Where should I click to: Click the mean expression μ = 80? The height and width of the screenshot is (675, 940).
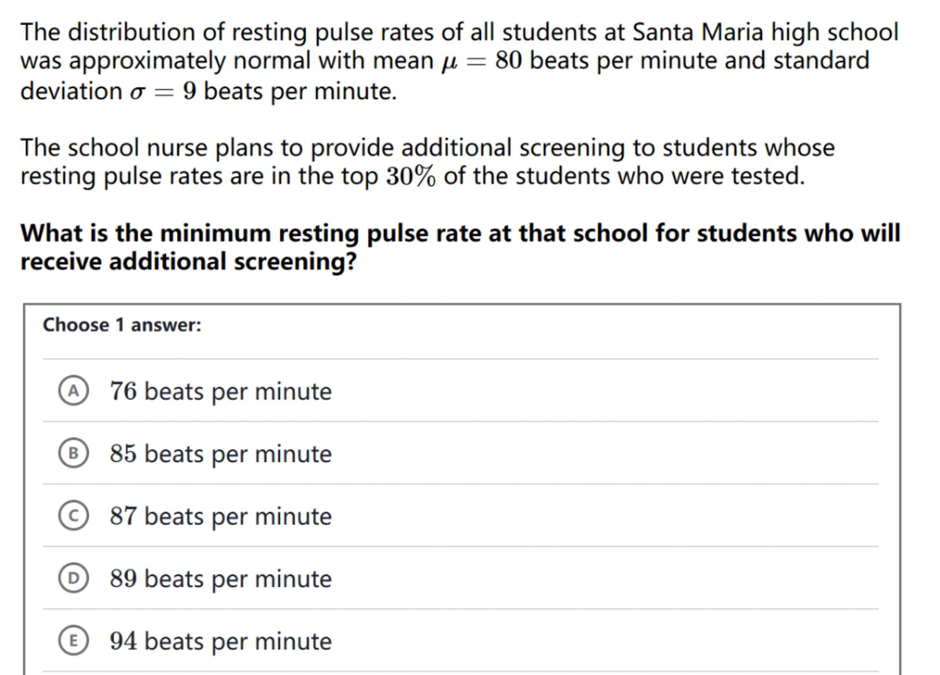(481, 61)
